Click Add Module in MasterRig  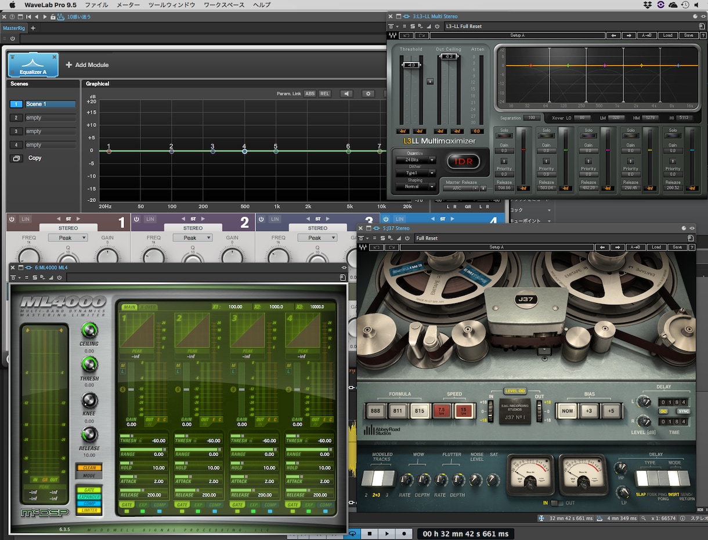click(87, 65)
